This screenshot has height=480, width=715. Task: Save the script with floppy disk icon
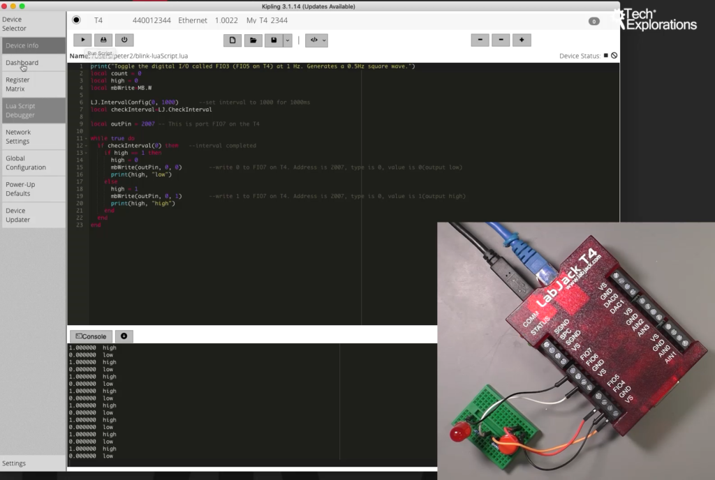click(274, 40)
